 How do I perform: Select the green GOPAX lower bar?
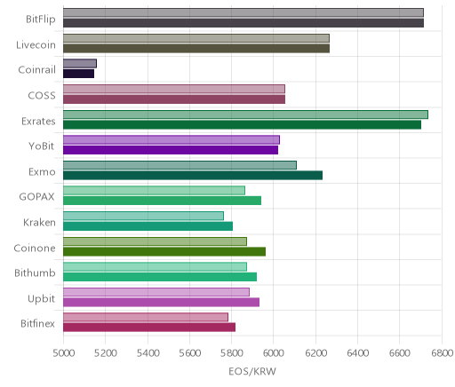coord(162,201)
